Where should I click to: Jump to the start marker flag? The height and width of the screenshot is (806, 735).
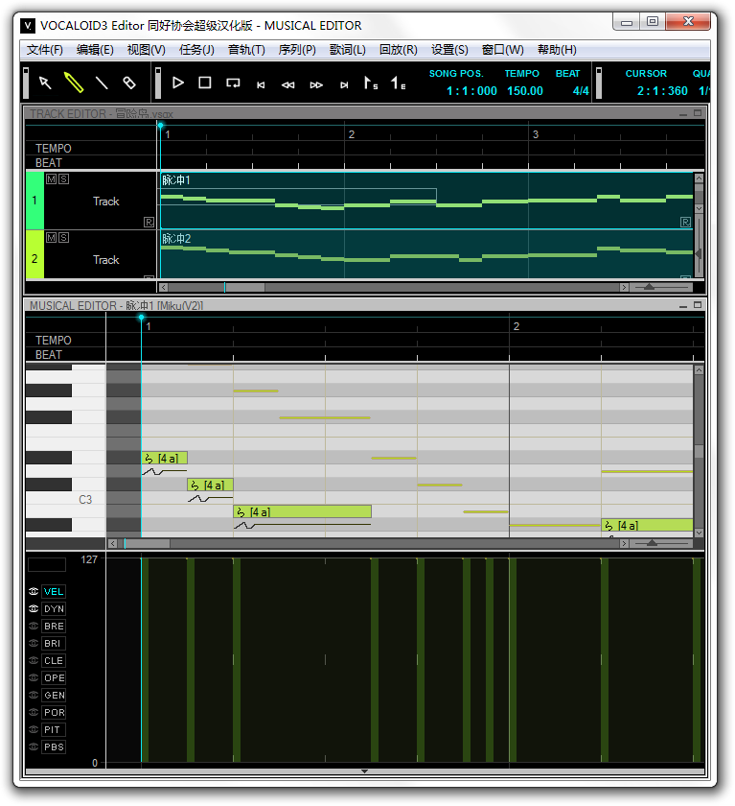pos(370,83)
